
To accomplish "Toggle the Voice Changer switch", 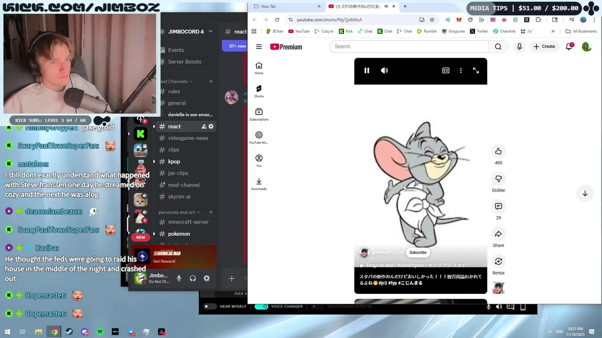I will coord(261,307).
